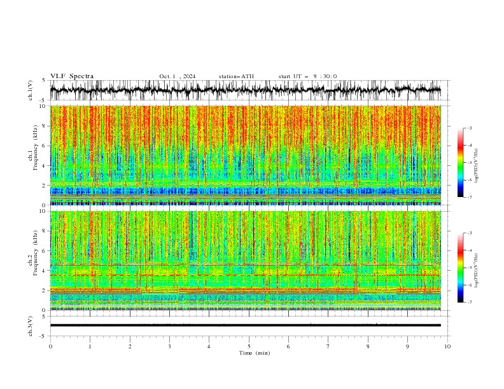The width and height of the screenshot is (504, 389).
Task: Click the ch.1 spectrogram color scale bar
Action: [460, 163]
